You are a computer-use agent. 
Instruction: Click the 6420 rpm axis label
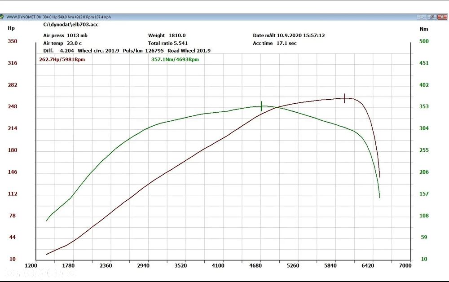368,266
